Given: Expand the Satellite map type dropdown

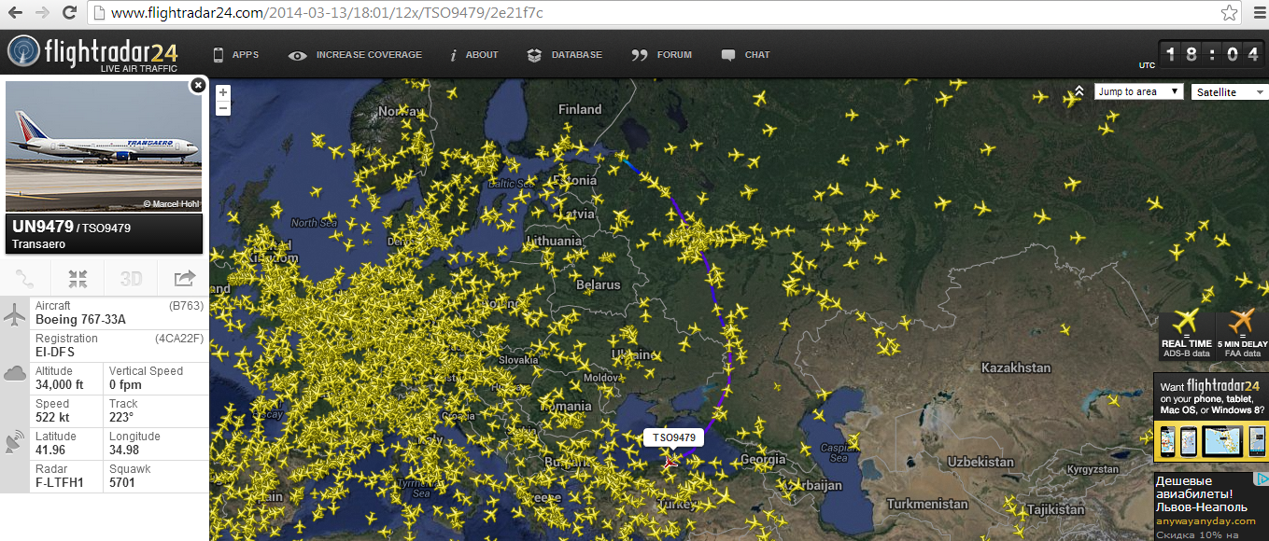Looking at the screenshot, I should click(x=1229, y=92).
